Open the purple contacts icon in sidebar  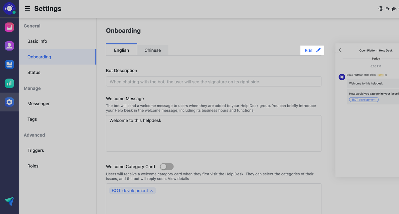pos(9,46)
